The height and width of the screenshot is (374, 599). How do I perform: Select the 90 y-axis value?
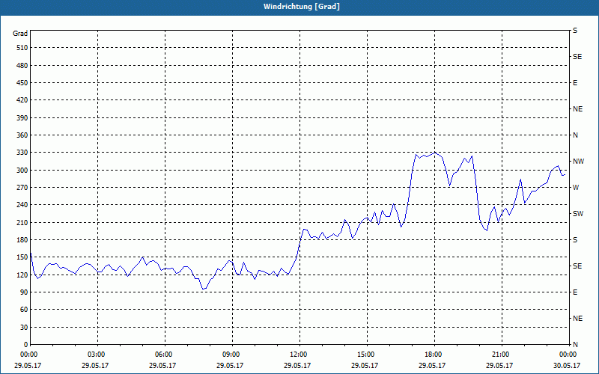click(x=24, y=292)
